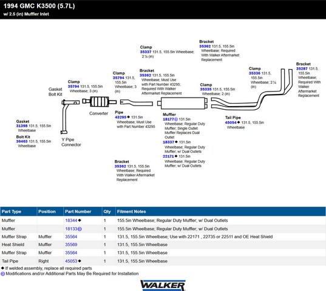
Task: Open heat shield part 35569 in the table
Action: click(x=71, y=244)
